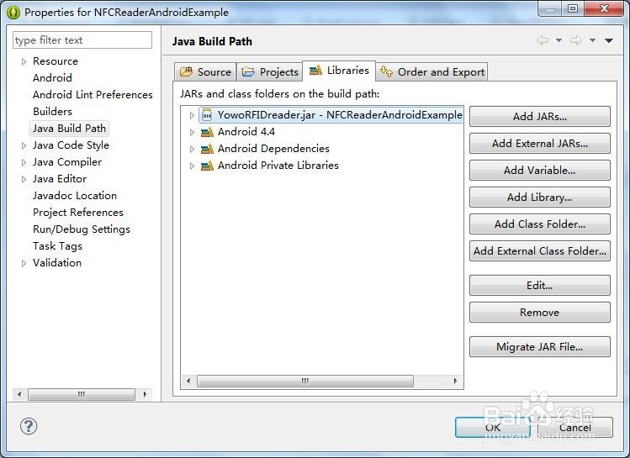Image resolution: width=630 pixels, height=458 pixels.
Task: Click the left tree horizontal scrollbar thumb
Action: (82, 395)
